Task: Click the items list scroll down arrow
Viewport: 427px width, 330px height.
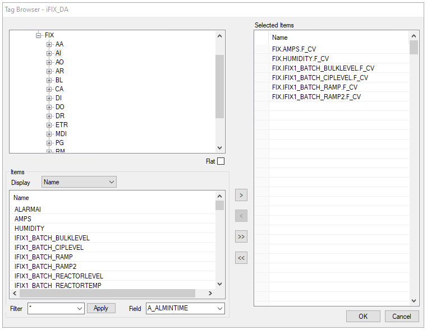Action: [220, 284]
